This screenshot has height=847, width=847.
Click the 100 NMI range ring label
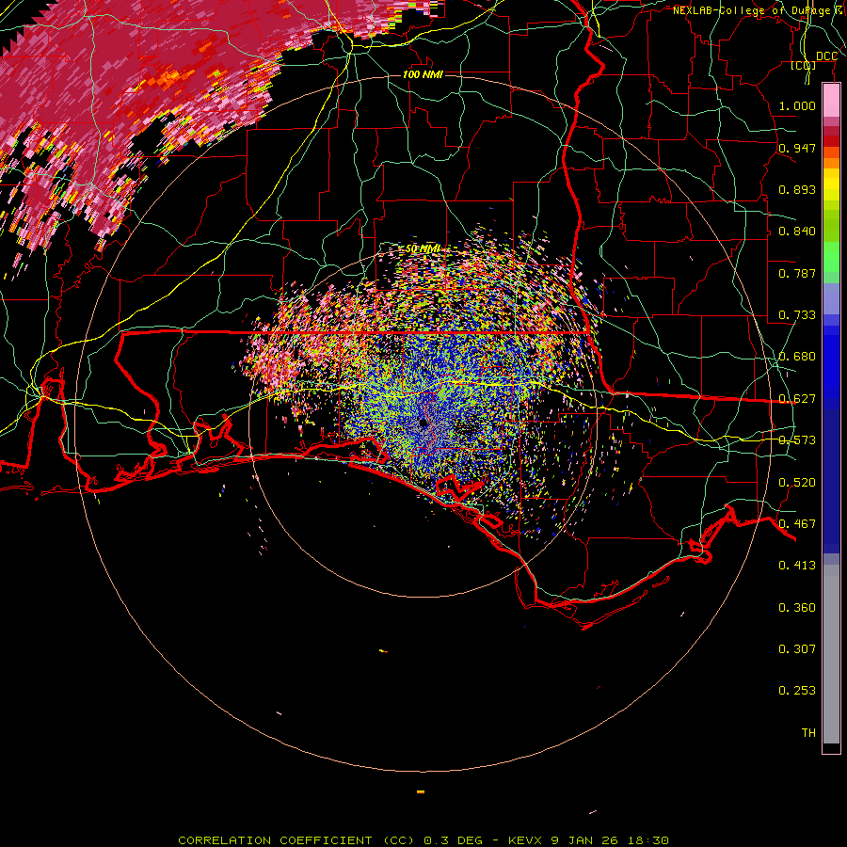(x=423, y=74)
